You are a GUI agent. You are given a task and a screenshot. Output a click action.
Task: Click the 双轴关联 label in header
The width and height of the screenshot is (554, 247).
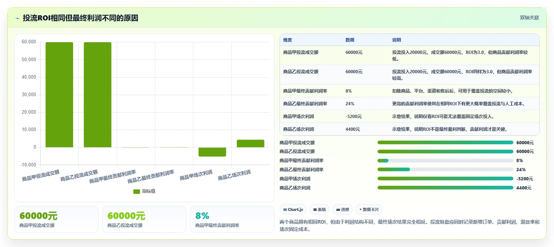pyautogui.click(x=529, y=17)
